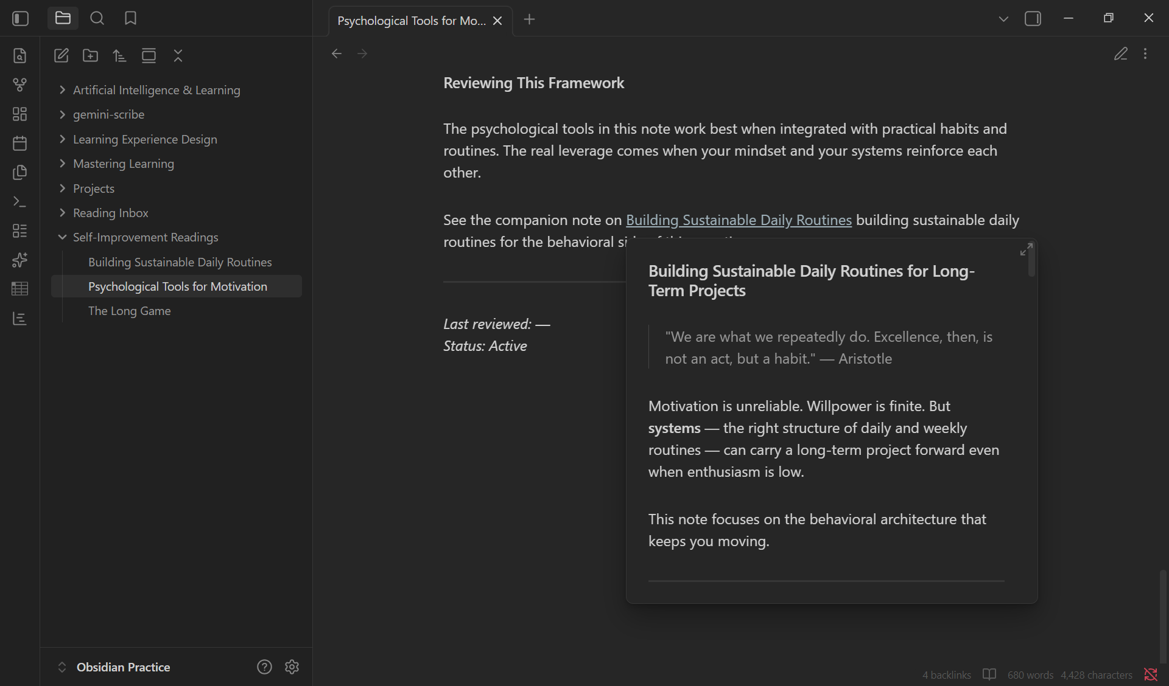Open quick switcher ribbon icon

tap(19, 55)
